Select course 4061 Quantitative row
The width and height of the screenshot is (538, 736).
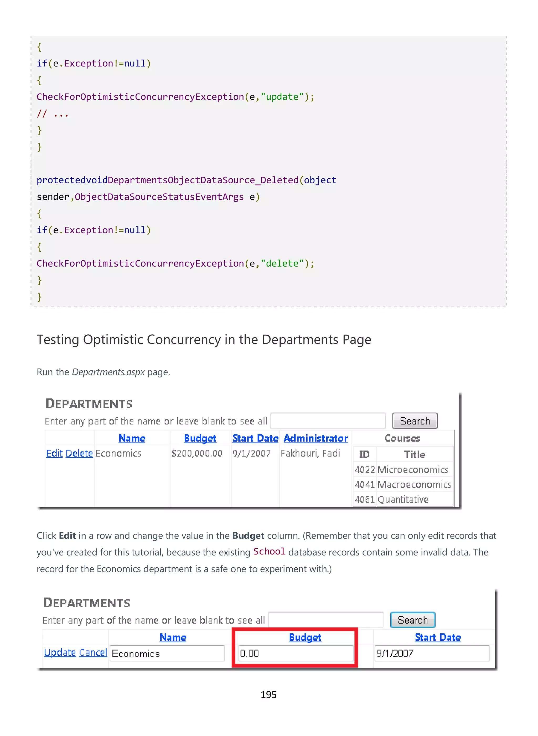click(402, 499)
